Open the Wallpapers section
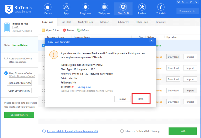This screenshot has height=138, width=201. point(104,9)
